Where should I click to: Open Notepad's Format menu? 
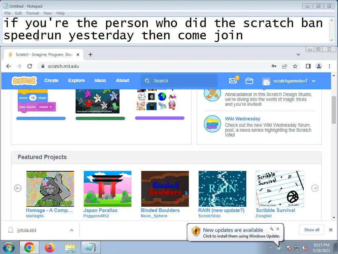point(33,13)
